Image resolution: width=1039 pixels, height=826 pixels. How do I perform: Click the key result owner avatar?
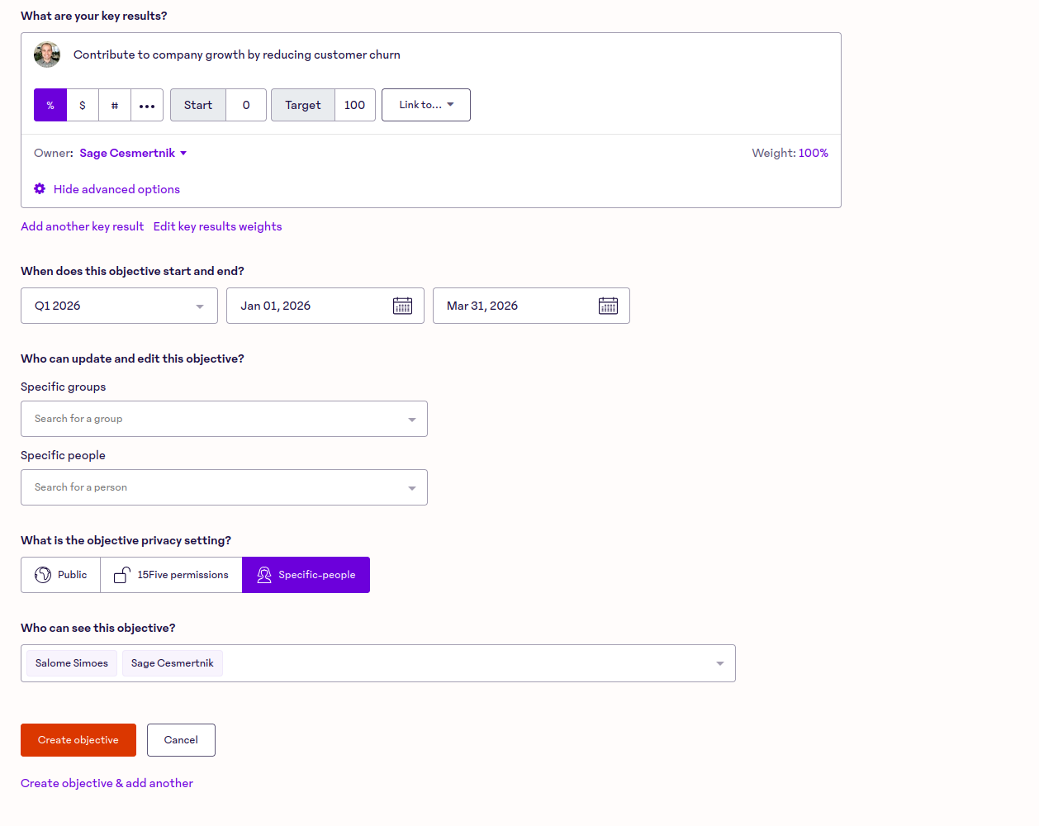(x=47, y=55)
